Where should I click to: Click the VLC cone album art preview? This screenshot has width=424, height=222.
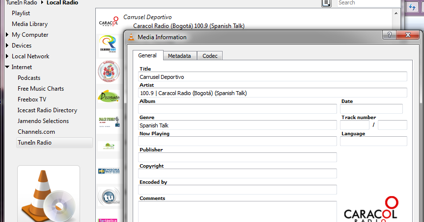click(x=49, y=194)
